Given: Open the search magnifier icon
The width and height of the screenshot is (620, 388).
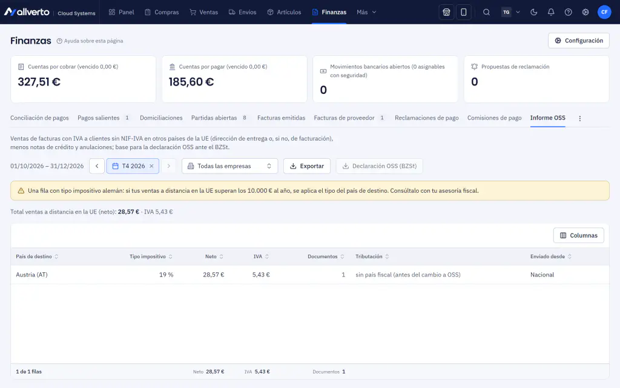Looking at the screenshot, I should pyautogui.click(x=486, y=12).
